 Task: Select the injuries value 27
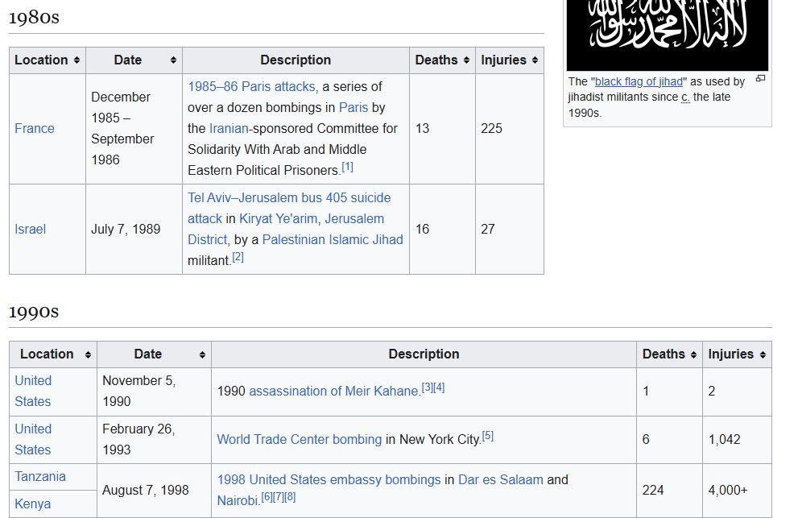click(488, 230)
